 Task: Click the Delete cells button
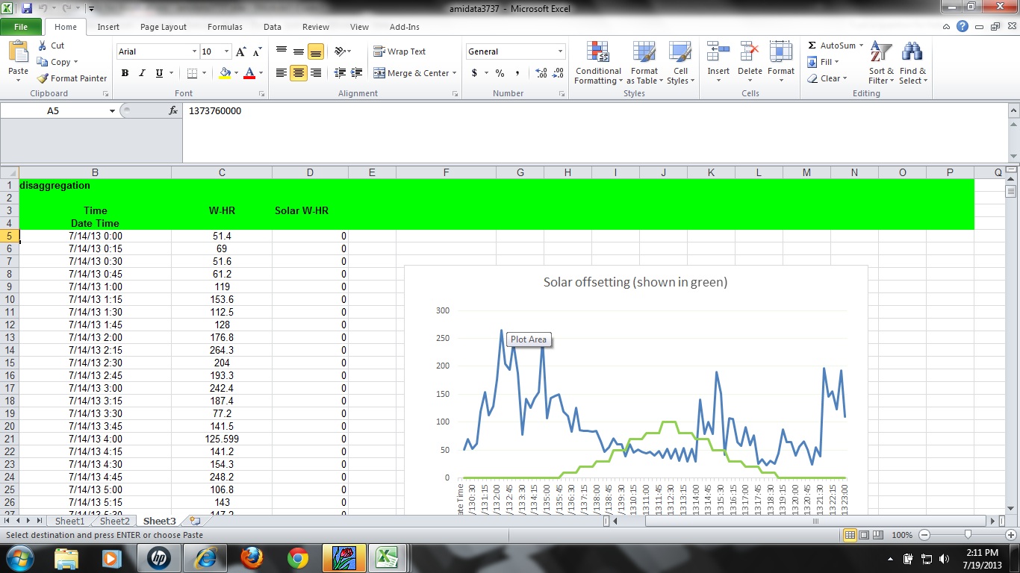[750, 63]
